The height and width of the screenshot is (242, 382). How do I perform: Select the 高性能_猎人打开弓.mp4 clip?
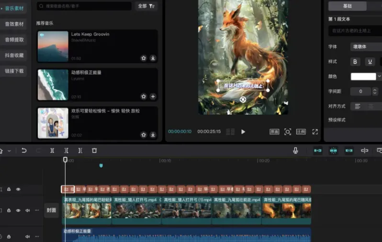(x=137, y=210)
